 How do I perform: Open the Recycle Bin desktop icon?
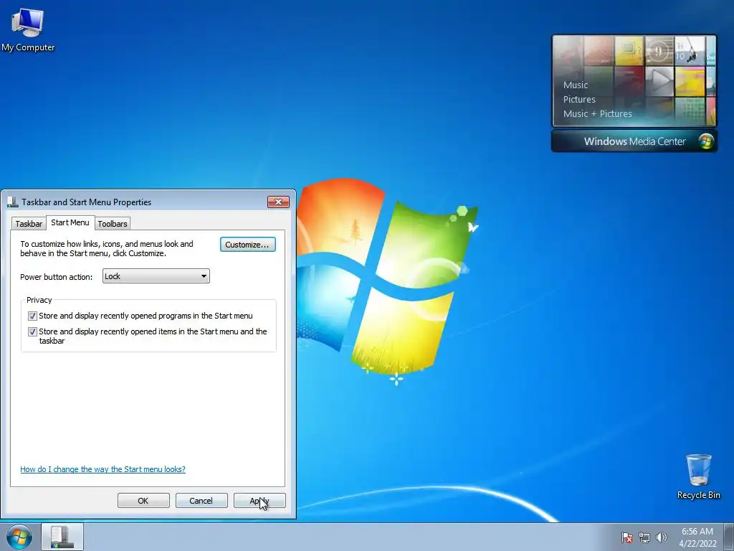[698, 476]
